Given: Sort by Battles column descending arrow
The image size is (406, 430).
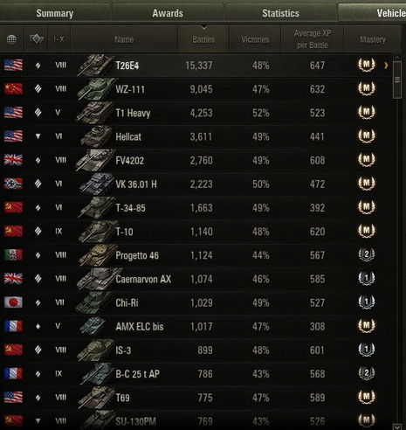Looking at the screenshot, I should pyautogui.click(x=203, y=27).
